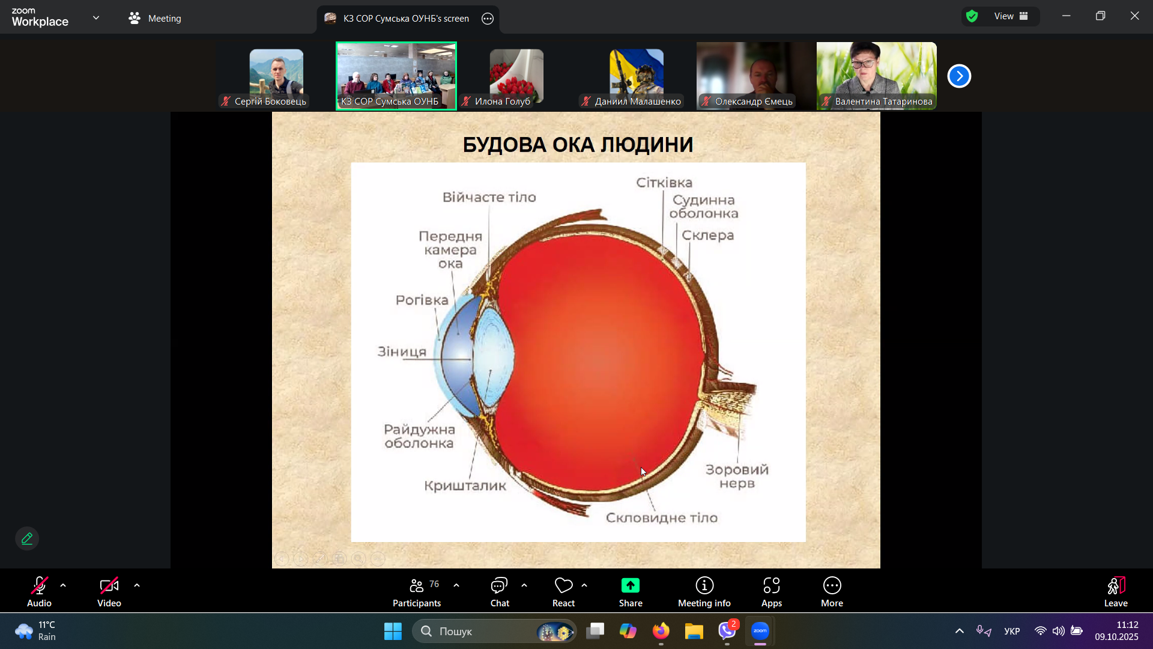Click the Leave meeting button
The height and width of the screenshot is (649, 1153).
pos(1115,591)
